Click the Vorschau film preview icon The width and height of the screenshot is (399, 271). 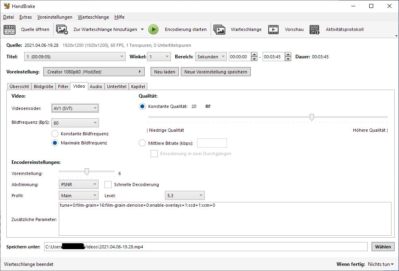273,29
